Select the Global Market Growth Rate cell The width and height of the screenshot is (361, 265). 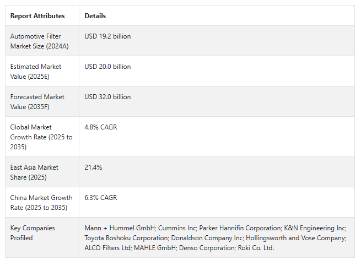[41, 137]
